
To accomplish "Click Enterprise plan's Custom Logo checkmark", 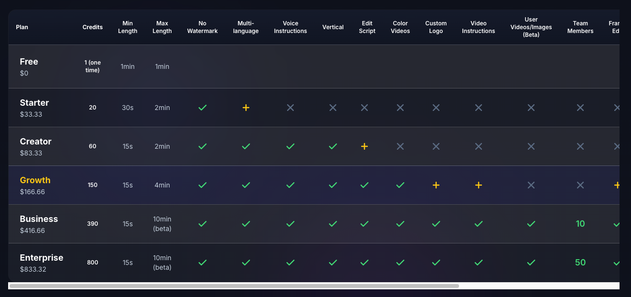I will [436, 263].
